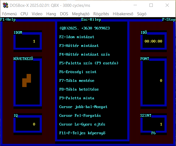The height and width of the screenshot is (146, 176).
Task: Open the Video menu
Action: [37, 14]
